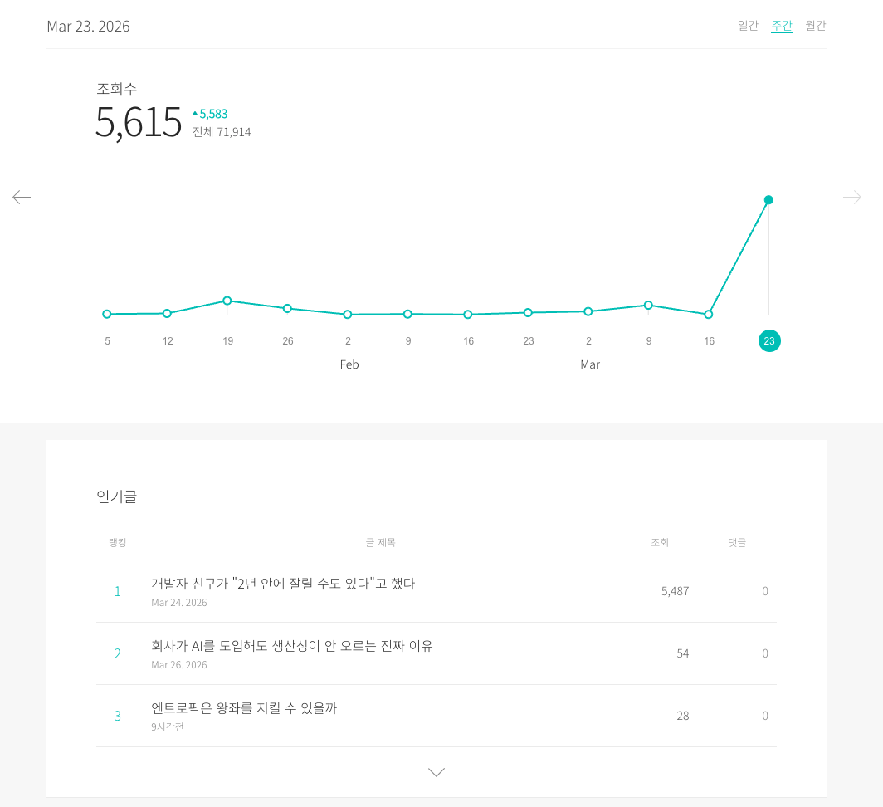Switch to 월간 monthly view tab
The width and height of the screenshot is (883, 807).
816,26
